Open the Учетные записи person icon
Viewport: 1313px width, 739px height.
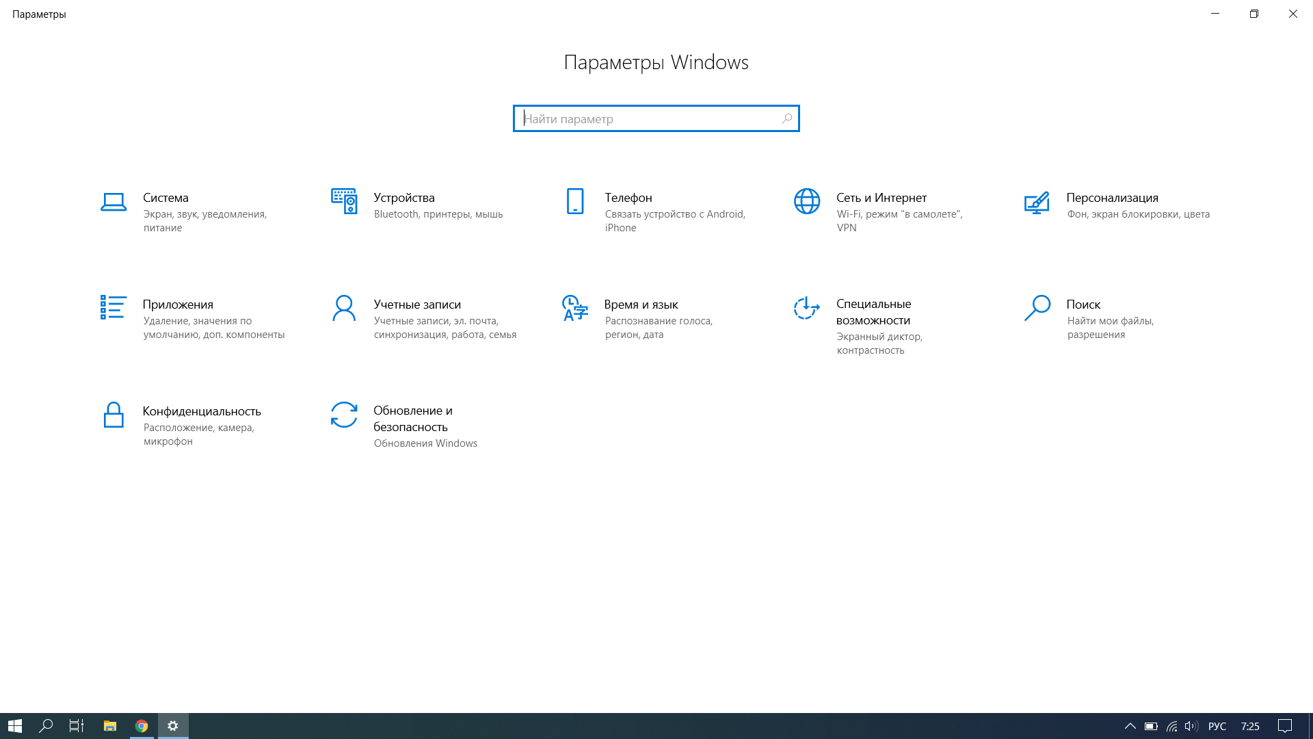pos(344,308)
